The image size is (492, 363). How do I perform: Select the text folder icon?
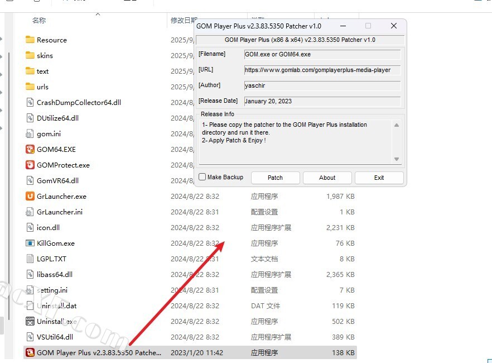point(30,71)
